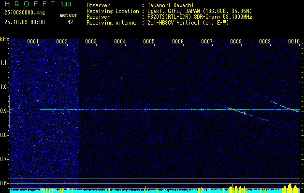Click the Ogaki, Gifu, JAPAN location text

point(199,11)
